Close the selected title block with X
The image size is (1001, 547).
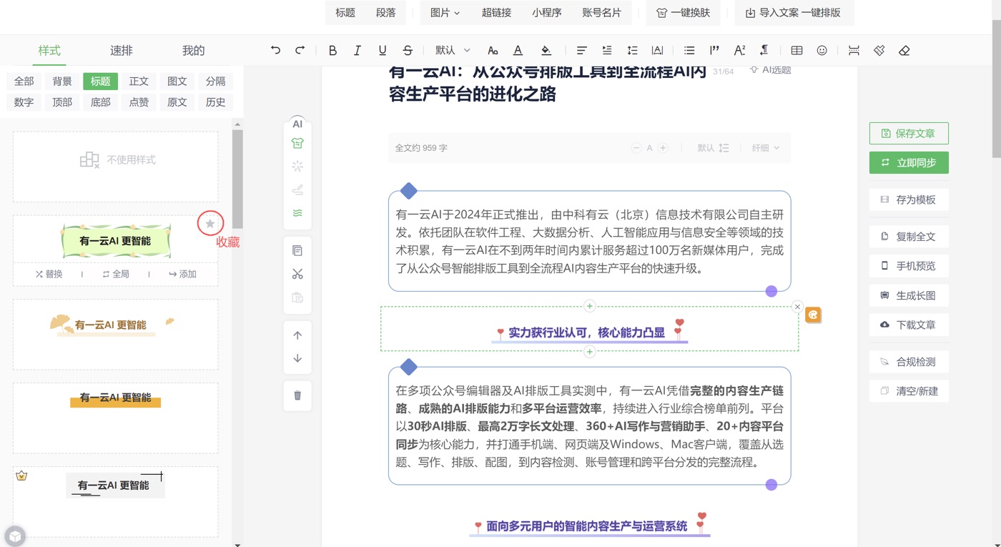(x=797, y=307)
